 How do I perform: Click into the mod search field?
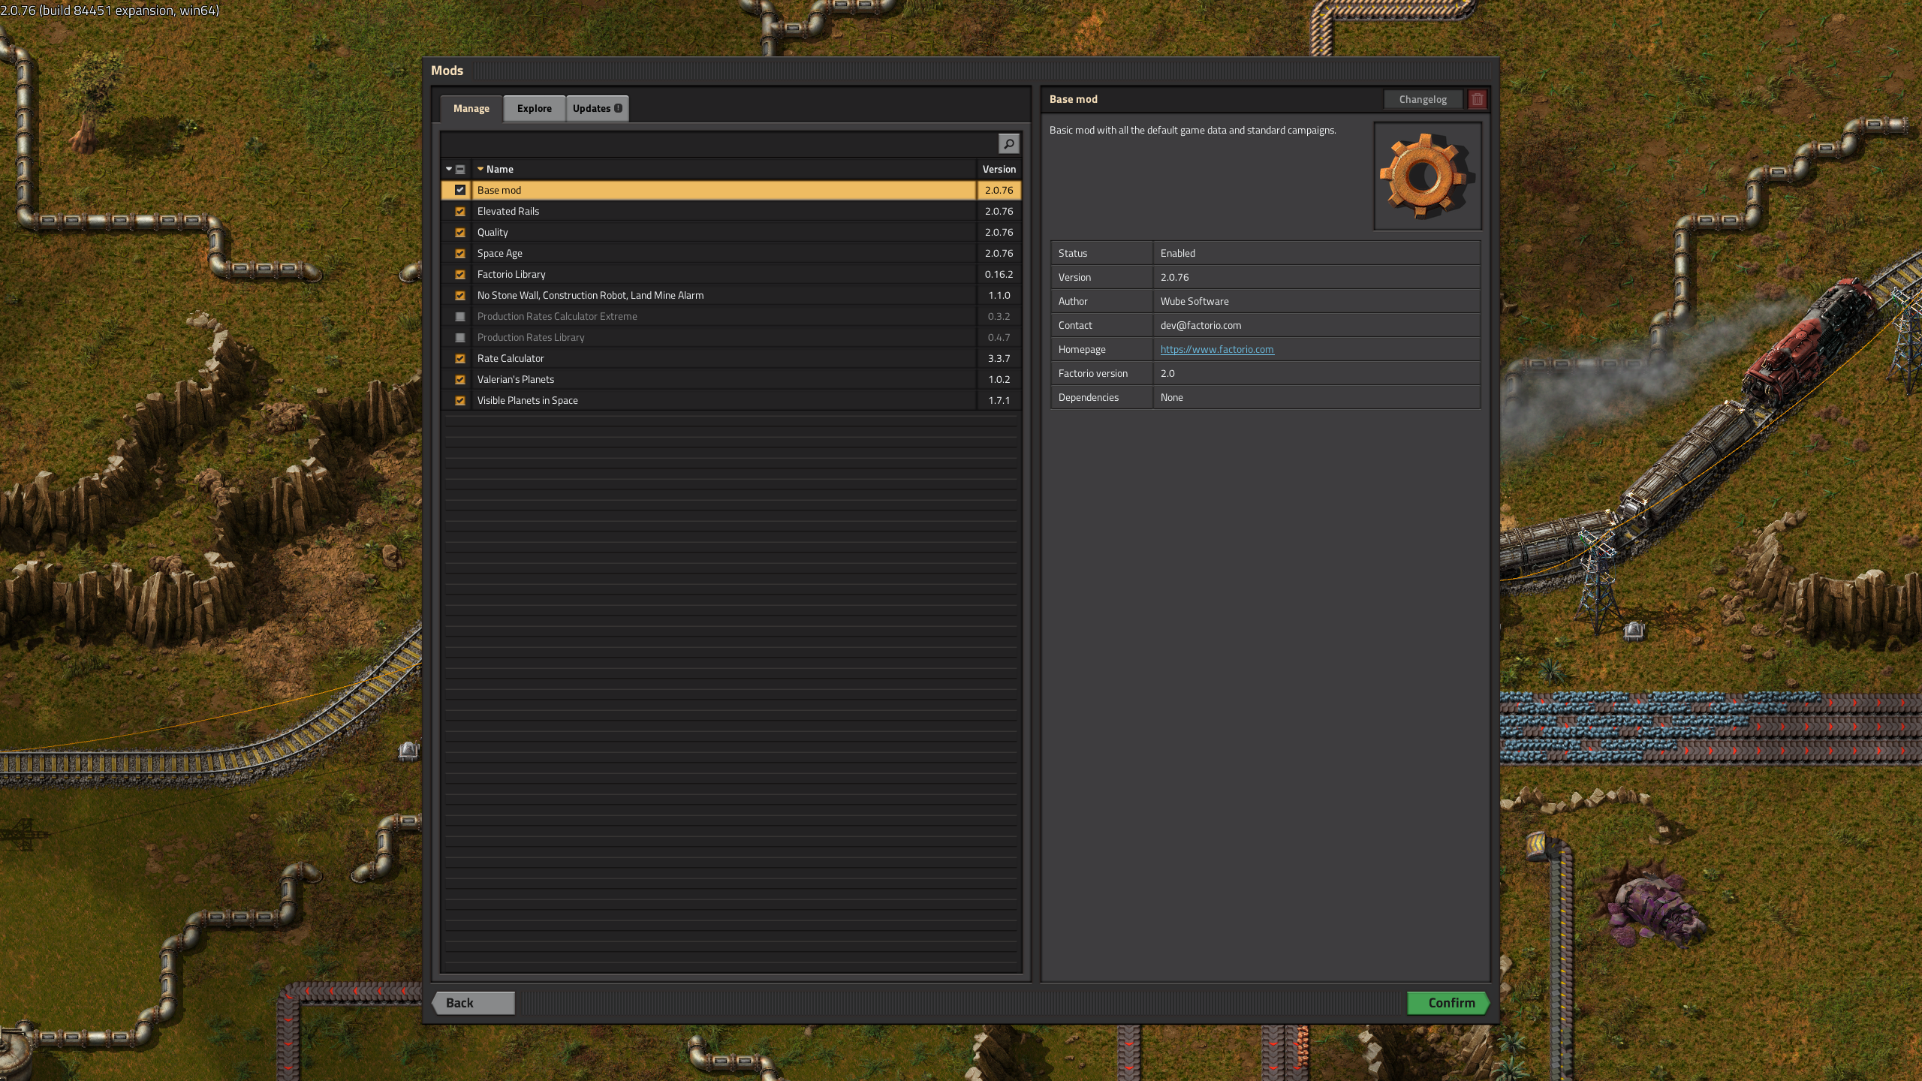[719, 143]
